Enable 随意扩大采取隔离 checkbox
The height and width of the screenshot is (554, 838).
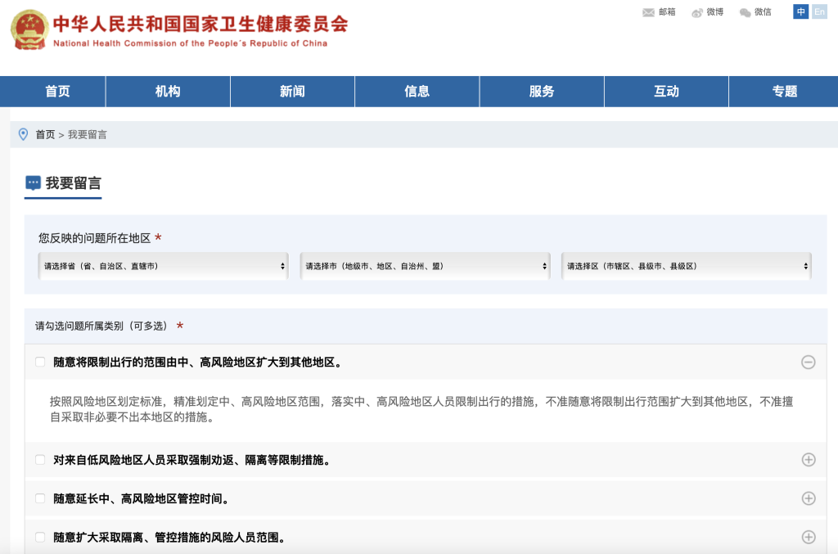pos(40,538)
